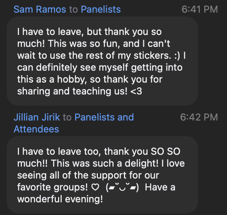Click the Sam Ramos sender name
This screenshot has height=215, width=227.
(x=40, y=9)
